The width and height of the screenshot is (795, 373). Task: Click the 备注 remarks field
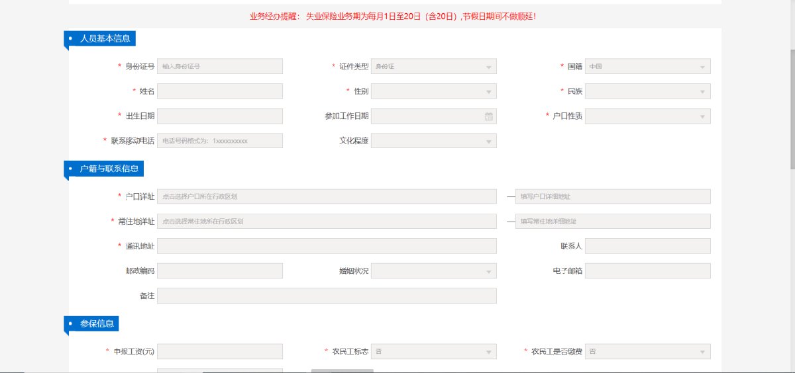coord(326,296)
